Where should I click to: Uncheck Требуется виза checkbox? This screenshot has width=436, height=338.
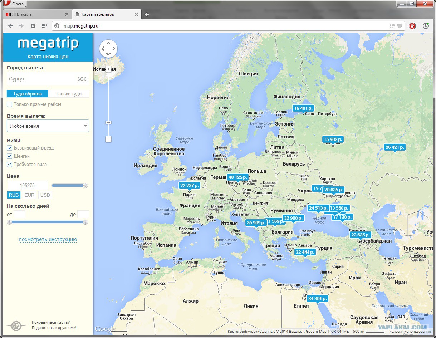(10, 164)
